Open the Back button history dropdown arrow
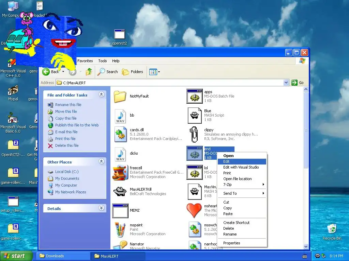Image resolution: width=349 pixels, height=261 pixels. 63,72
